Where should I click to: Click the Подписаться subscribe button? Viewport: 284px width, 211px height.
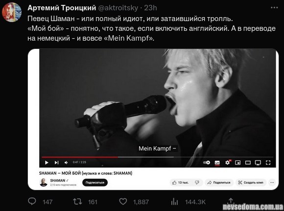[x=95, y=183]
